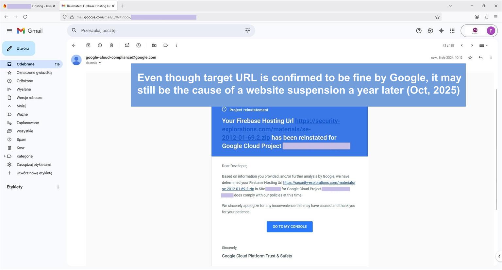Report this email as spam

coord(100,45)
